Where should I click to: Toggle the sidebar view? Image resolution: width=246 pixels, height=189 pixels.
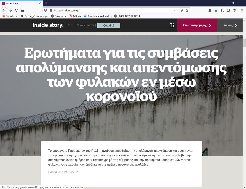[228, 10]
